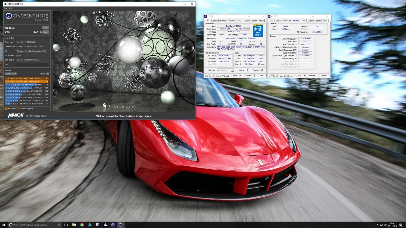Click Tools in CPU-Z memory window

tap(299, 75)
